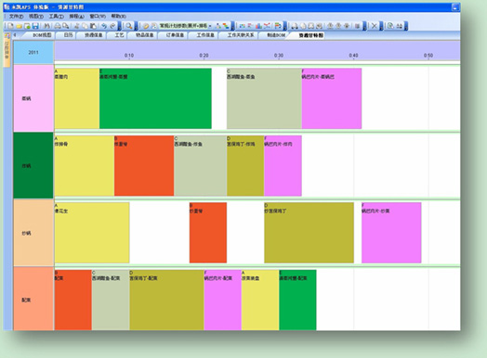
Task: Click the magnifier zoom icon
Action: click(x=129, y=26)
